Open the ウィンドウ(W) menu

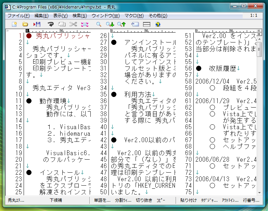tap(106, 16)
